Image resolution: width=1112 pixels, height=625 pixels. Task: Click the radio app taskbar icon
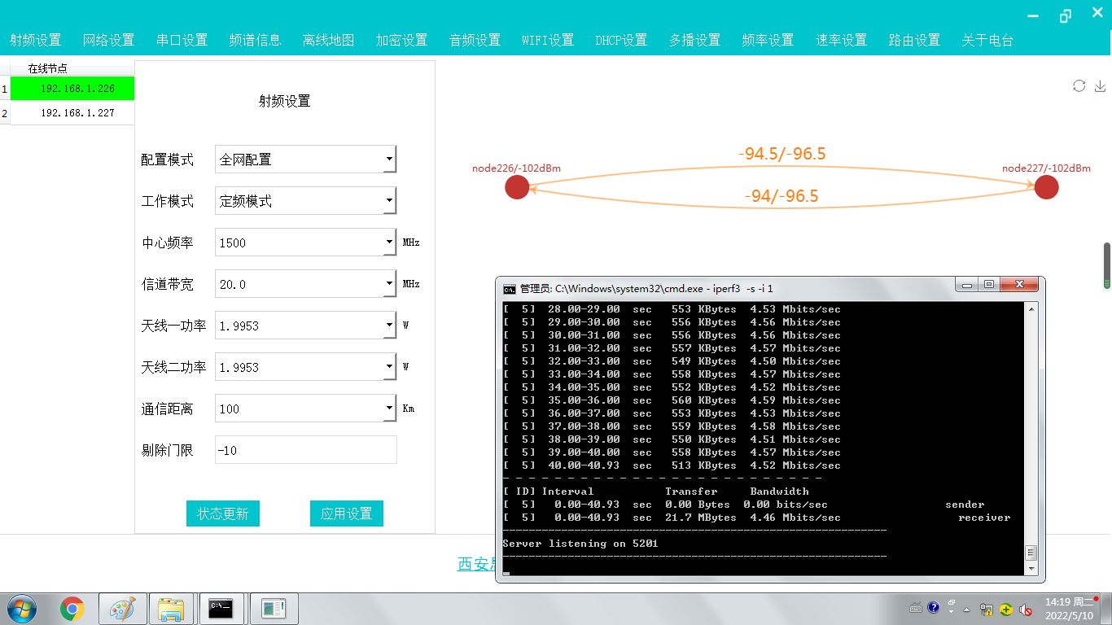tap(274, 609)
